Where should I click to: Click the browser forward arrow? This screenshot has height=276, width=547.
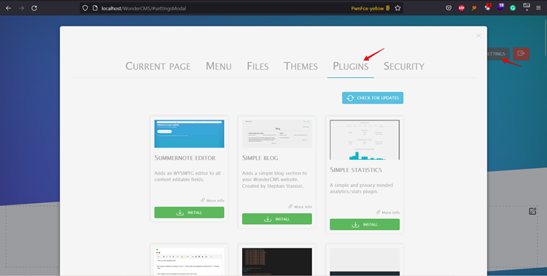[21, 8]
